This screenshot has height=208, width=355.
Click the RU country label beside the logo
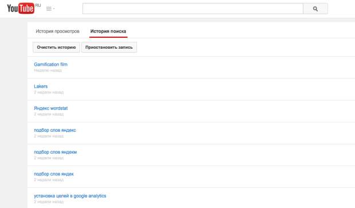pyautogui.click(x=38, y=5)
